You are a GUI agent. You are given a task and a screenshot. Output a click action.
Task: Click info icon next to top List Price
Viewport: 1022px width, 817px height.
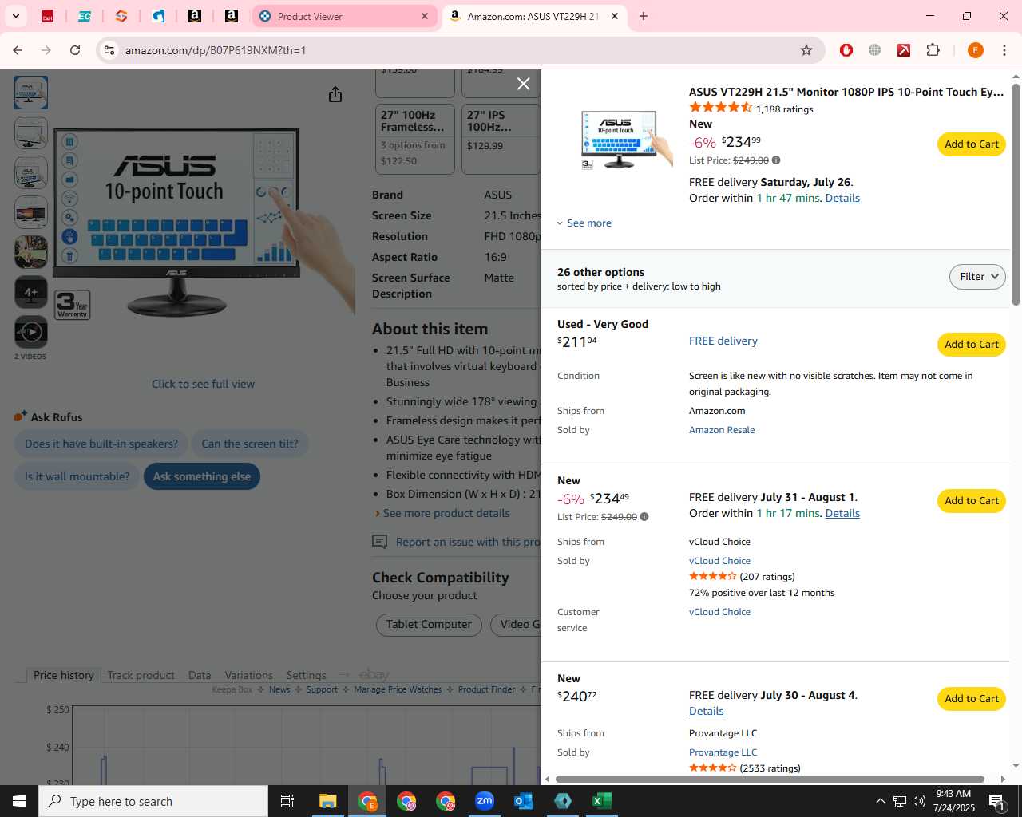[776, 160]
